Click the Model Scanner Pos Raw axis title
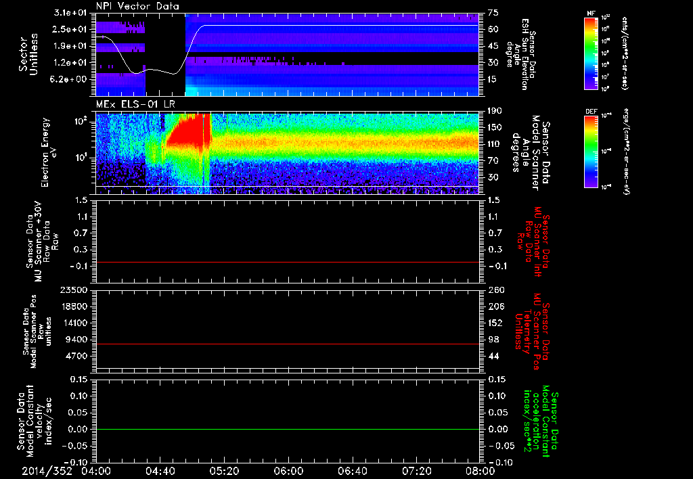This screenshot has width=693, height=479. 37,332
